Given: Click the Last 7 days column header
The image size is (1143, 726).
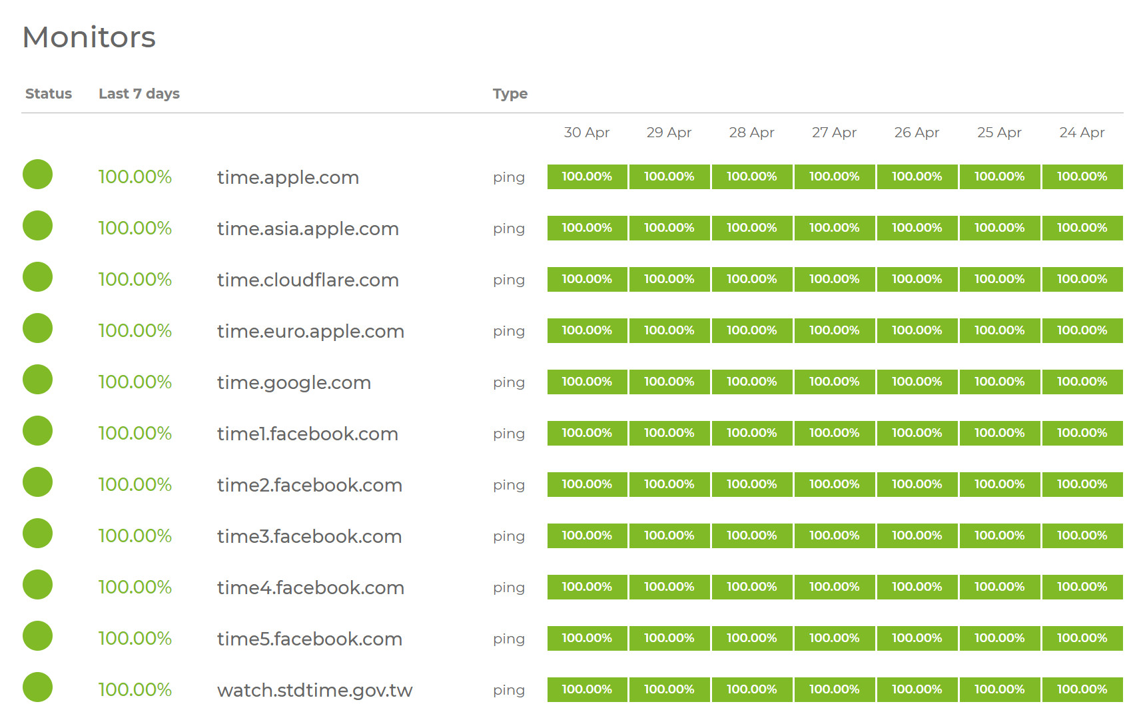Looking at the screenshot, I should 139,94.
